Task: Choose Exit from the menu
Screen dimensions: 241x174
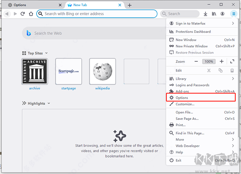Action: pos(202,160)
